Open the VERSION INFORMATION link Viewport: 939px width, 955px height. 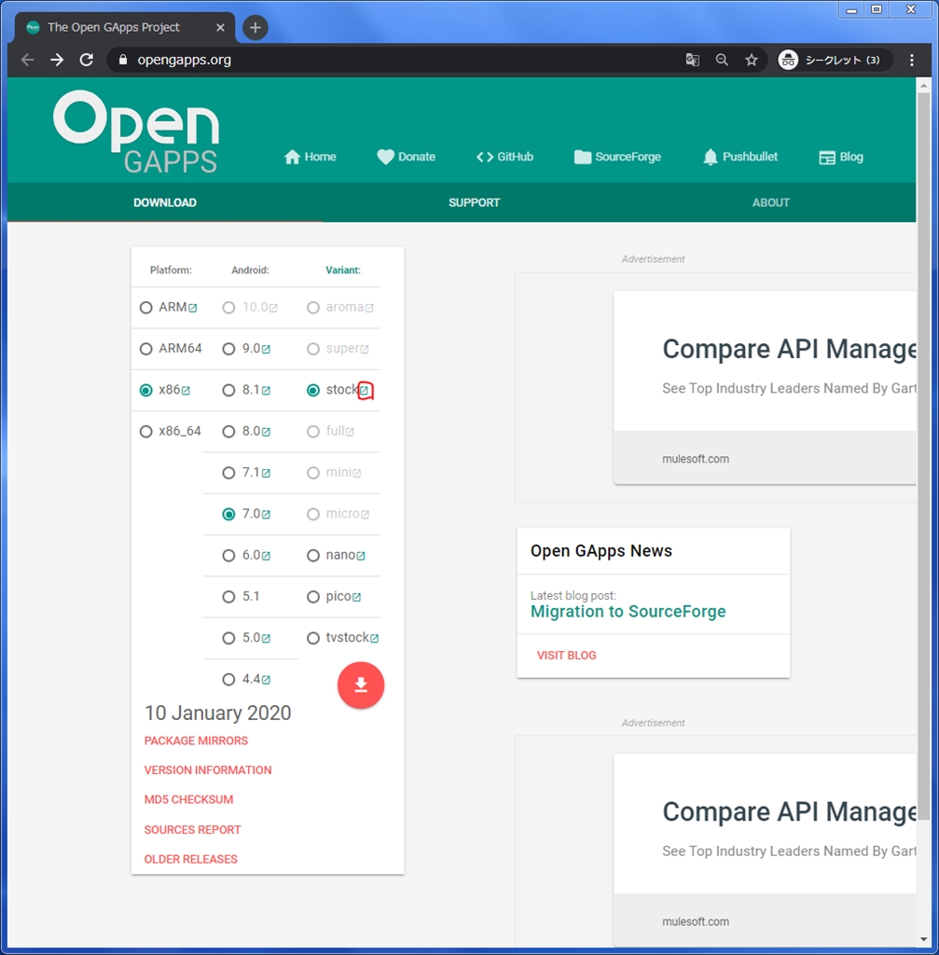(x=208, y=770)
